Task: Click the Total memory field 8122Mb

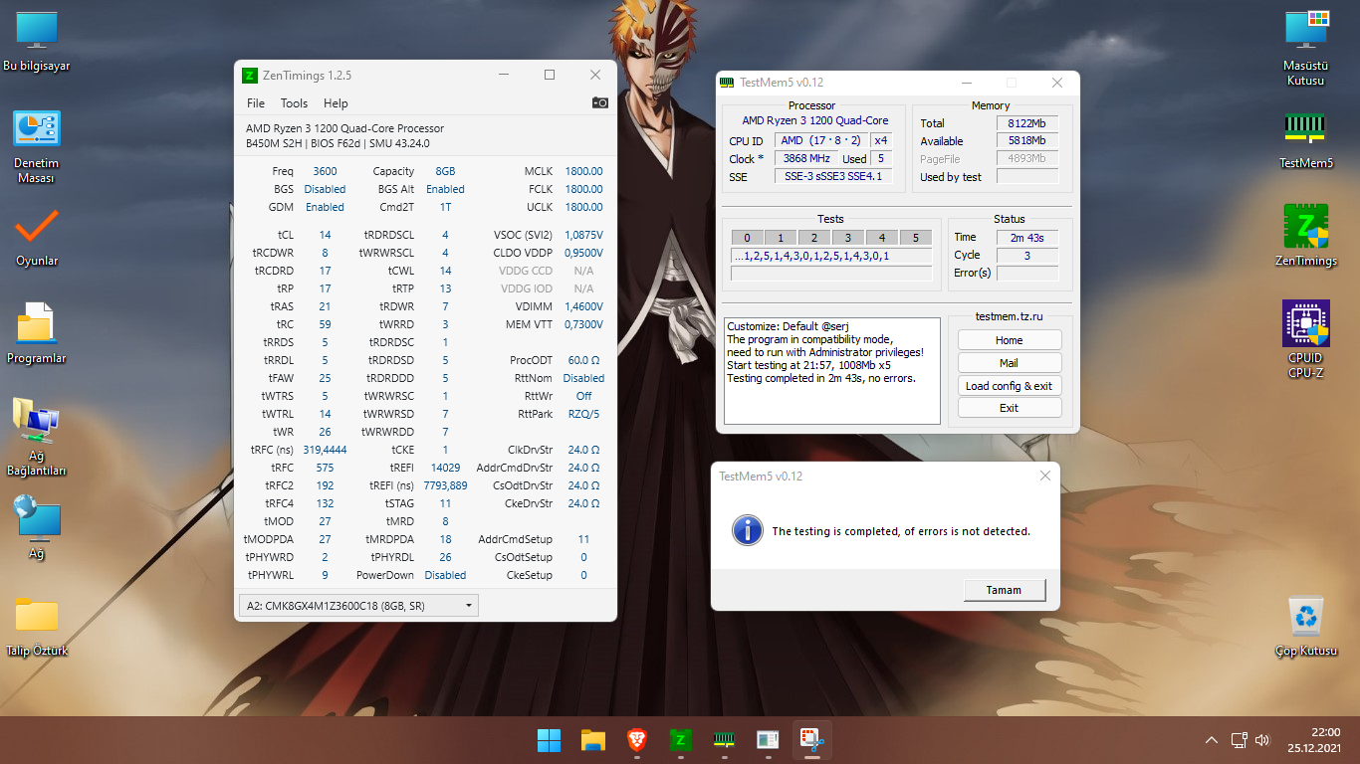Action: 1026,123
